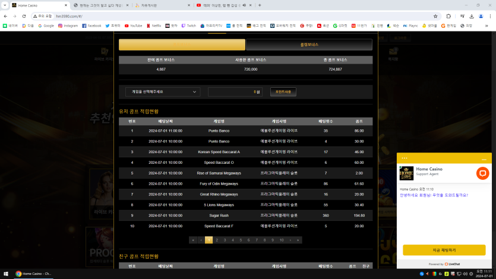
Task: Go to pagination page 10
Action: (x=282, y=240)
